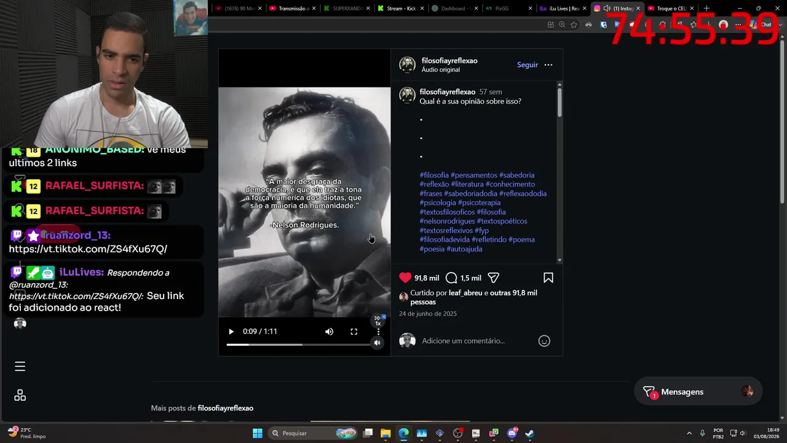The width and height of the screenshot is (787, 443).
Task: Switch to the 'Troque o CEL' YouTube tab
Action: (x=670, y=9)
